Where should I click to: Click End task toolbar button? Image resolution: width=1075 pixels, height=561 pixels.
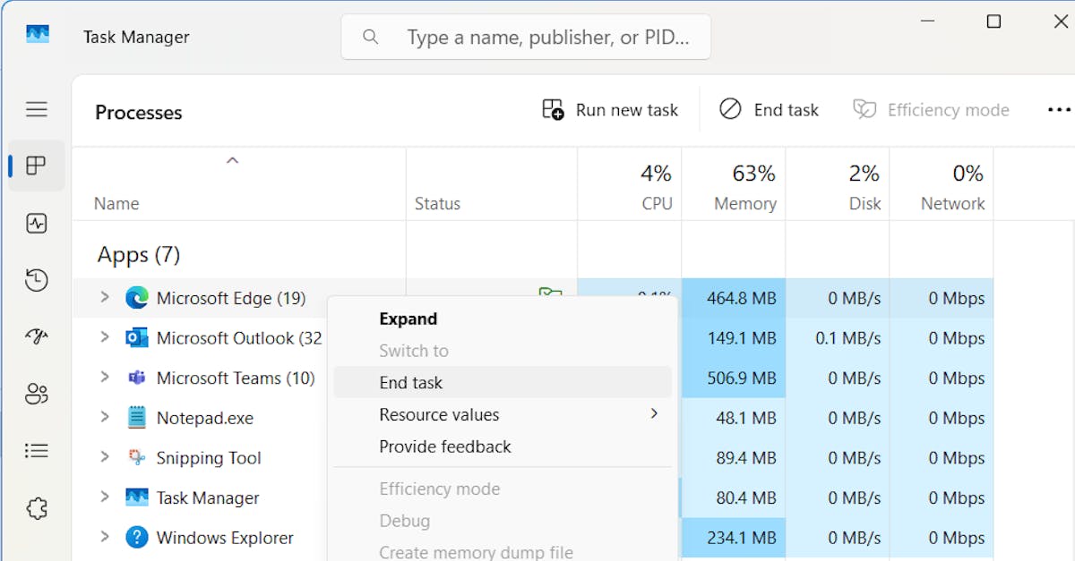pos(769,110)
